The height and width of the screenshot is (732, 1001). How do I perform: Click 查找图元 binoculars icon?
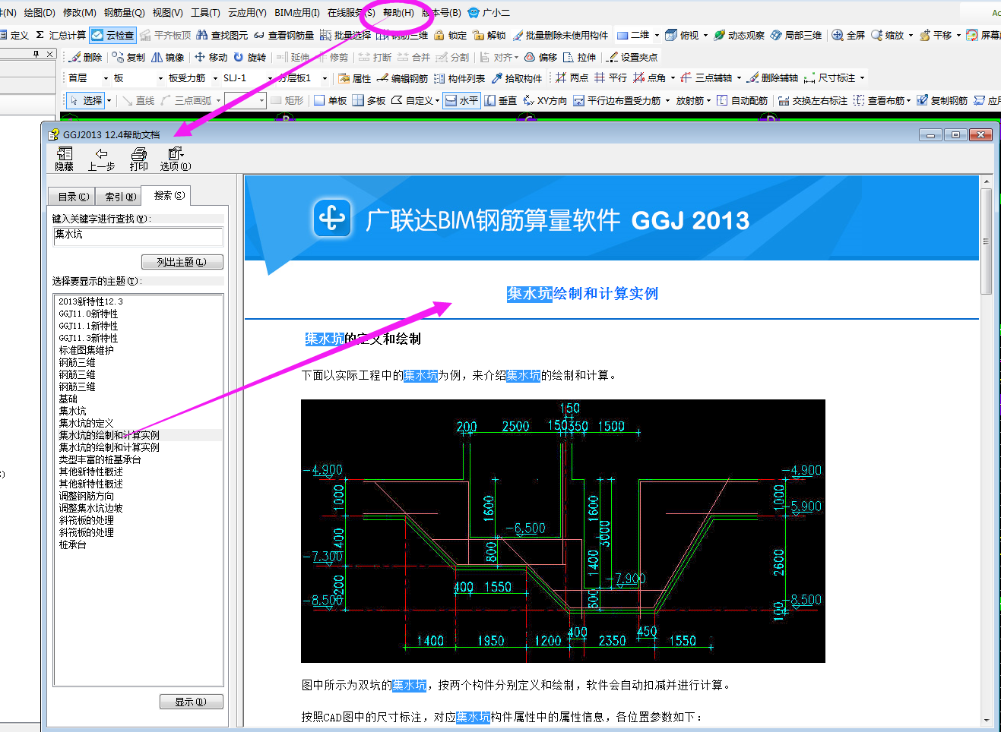[202, 35]
